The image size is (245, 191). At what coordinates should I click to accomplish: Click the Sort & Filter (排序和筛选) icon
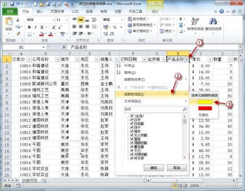(x=195, y=22)
